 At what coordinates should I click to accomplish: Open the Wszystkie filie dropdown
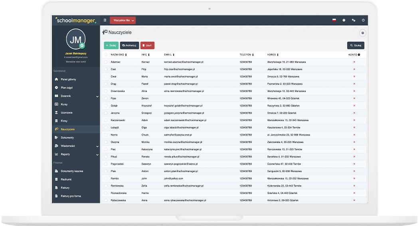tap(123, 20)
